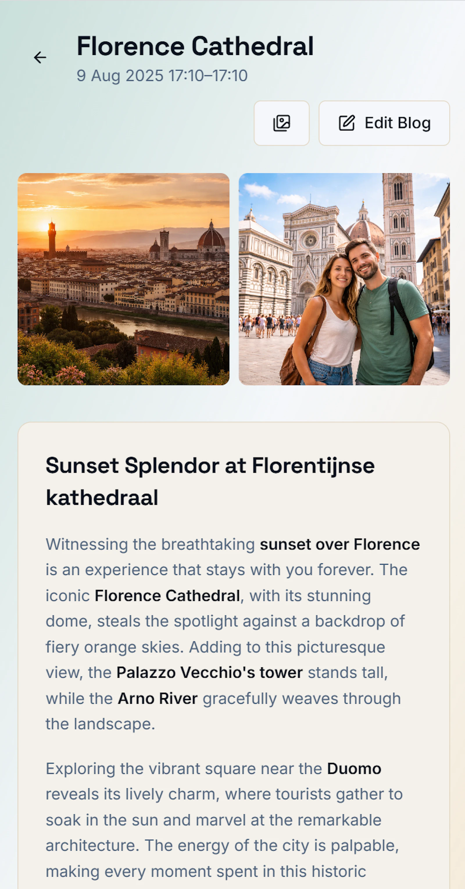Click the back arrow beside the page title

39,58
